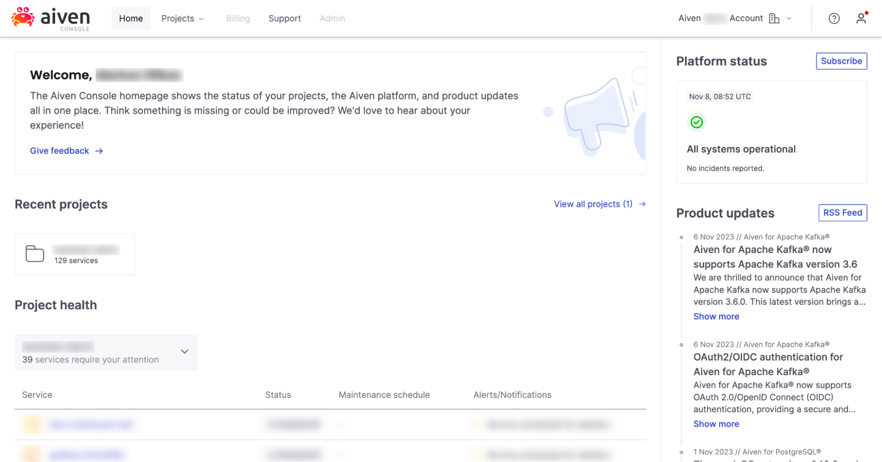Show more on OAuth2/OIDC authentication update
This screenshot has height=462, width=882.
pyautogui.click(x=716, y=424)
